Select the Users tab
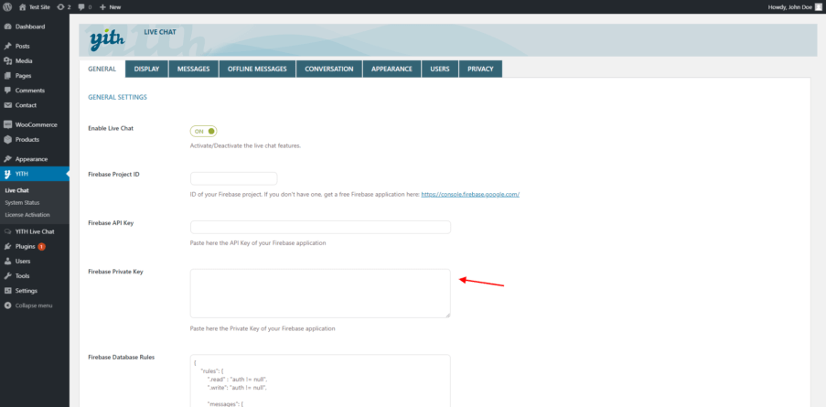This screenshot has height=407, width=826. tap(440, 69)
